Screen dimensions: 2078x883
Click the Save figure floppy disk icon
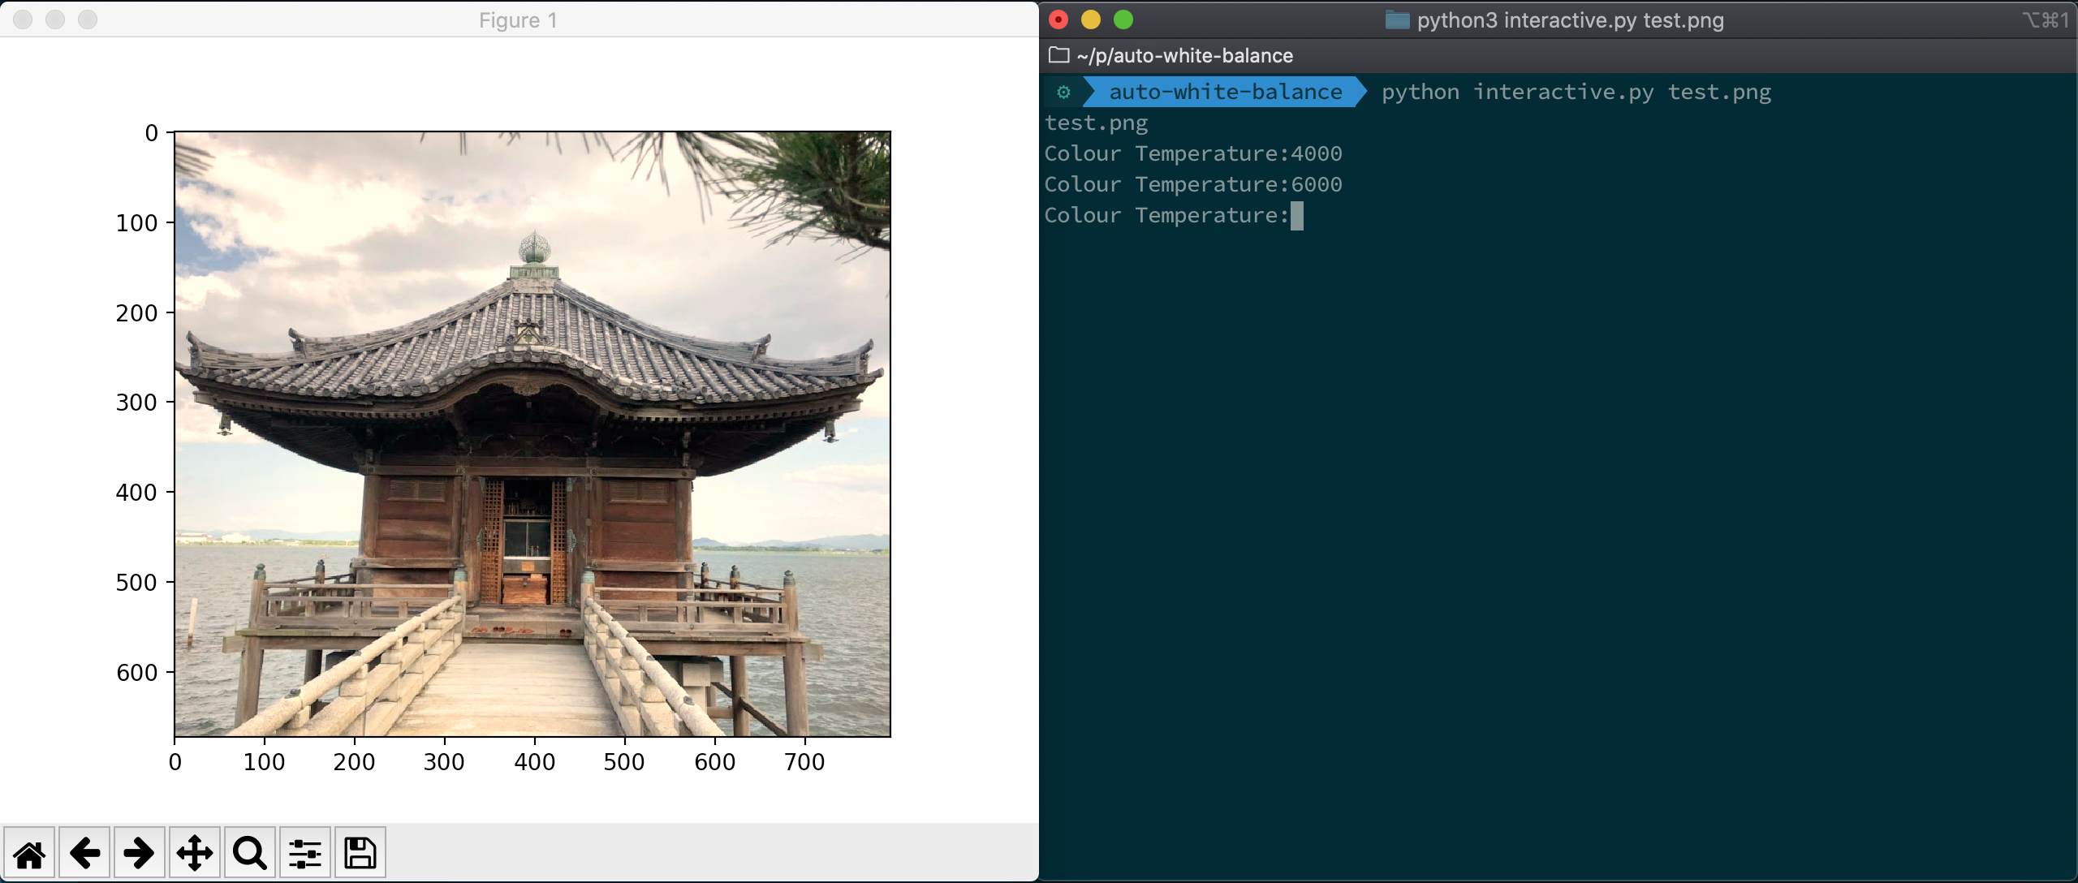coord(360,853)
